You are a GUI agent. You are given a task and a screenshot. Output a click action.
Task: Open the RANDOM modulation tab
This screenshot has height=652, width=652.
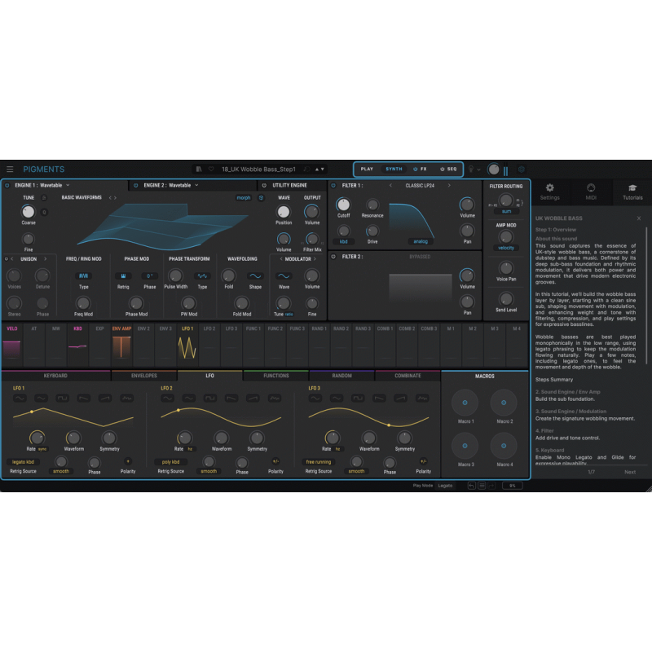[x=341, y=376]
